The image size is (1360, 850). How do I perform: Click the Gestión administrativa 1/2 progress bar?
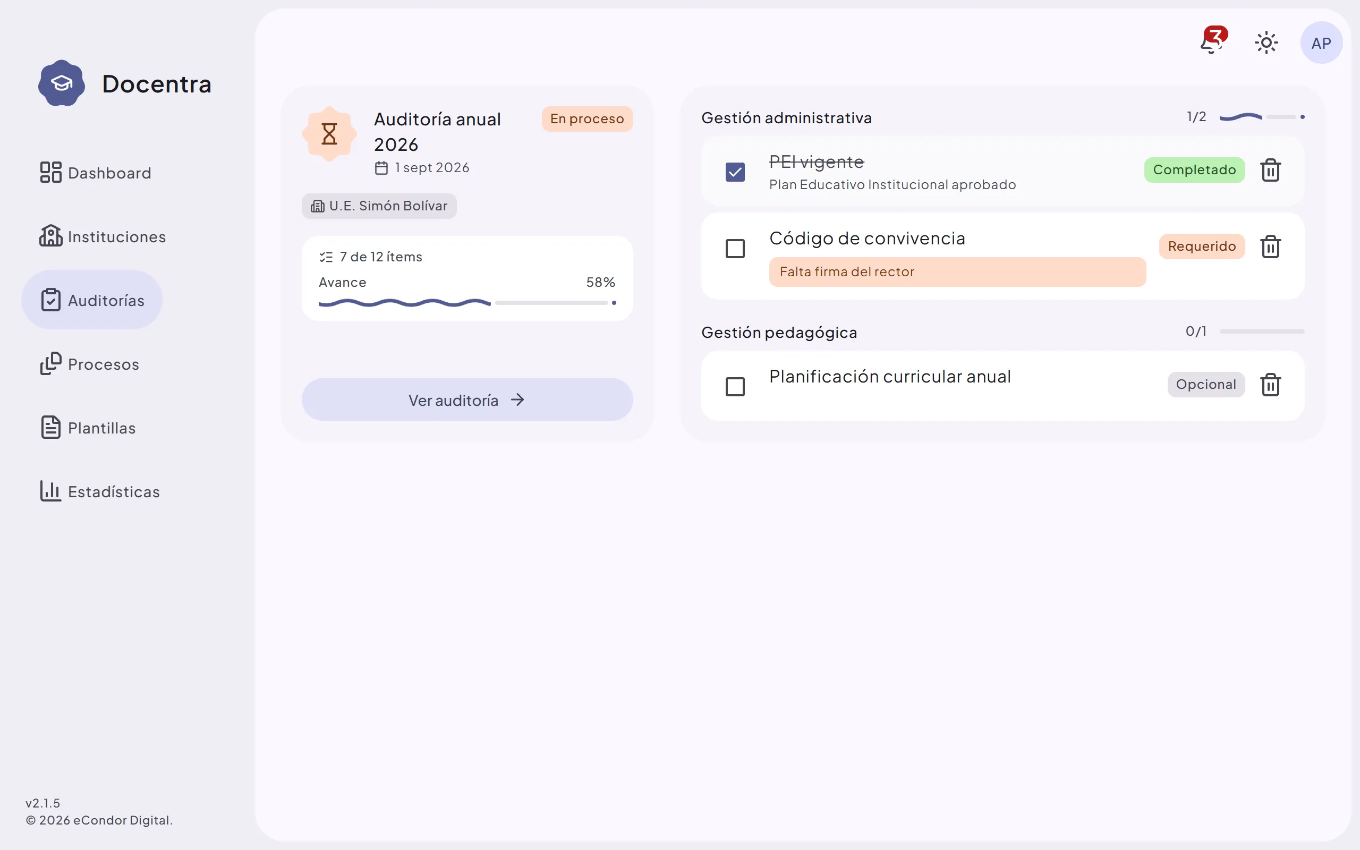pyautogui.click(x=1262, y=117)
